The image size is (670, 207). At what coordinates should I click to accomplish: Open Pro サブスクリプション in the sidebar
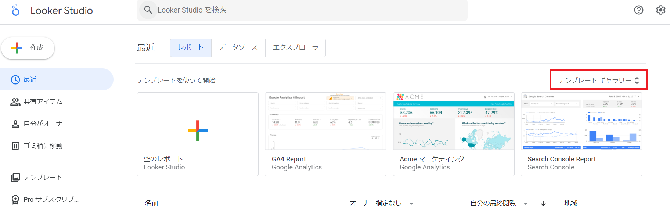click(x=57, y=200)
